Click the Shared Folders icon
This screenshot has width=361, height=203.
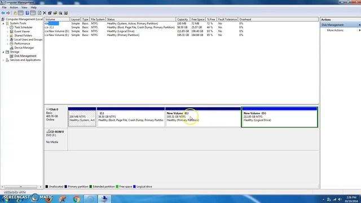tap(11, 36)
